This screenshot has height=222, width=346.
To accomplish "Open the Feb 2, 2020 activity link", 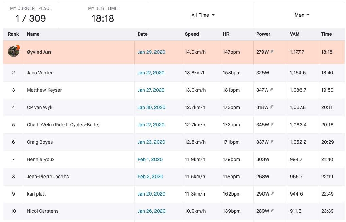I will [x=150, y=177].
